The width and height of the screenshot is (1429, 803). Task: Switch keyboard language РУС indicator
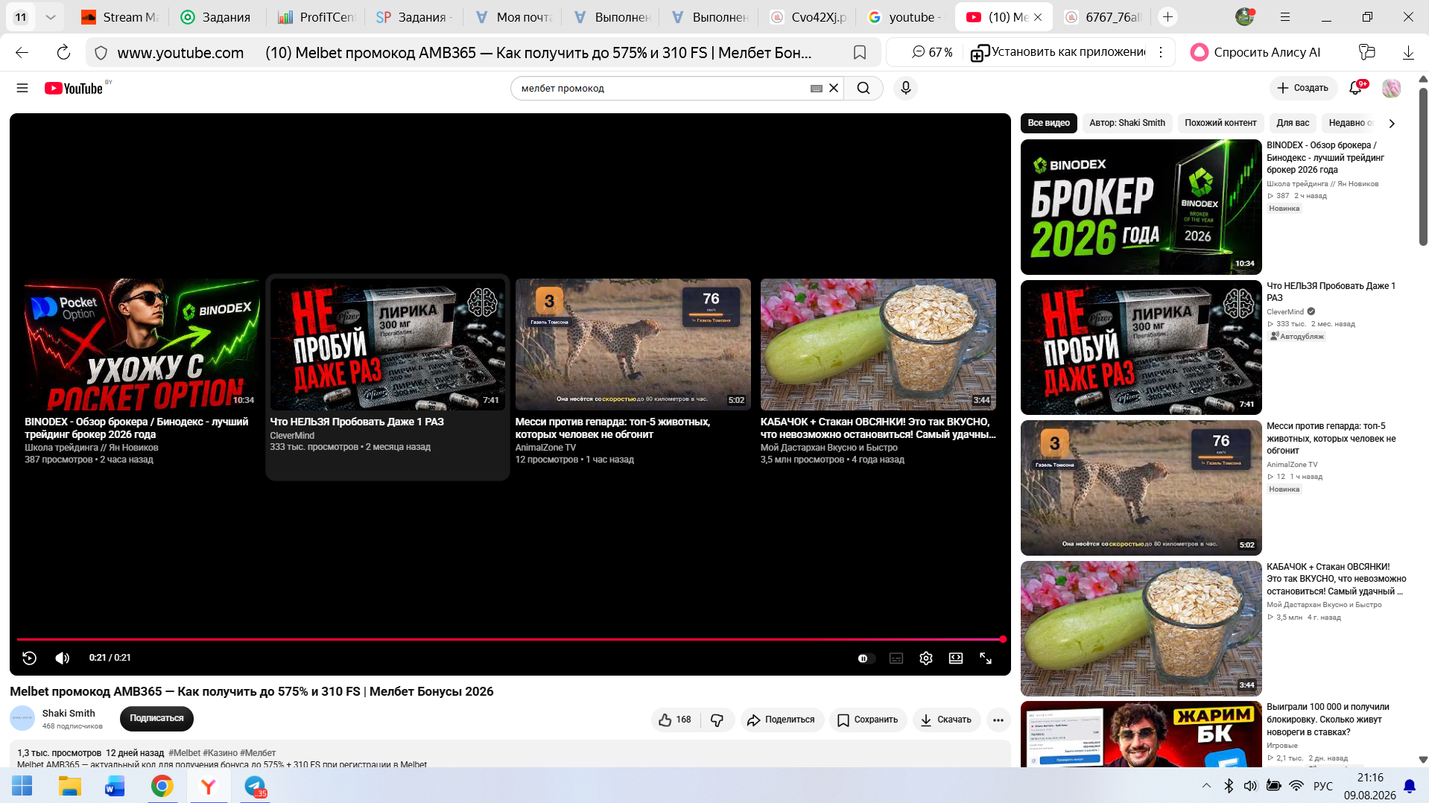(1322, 786)
